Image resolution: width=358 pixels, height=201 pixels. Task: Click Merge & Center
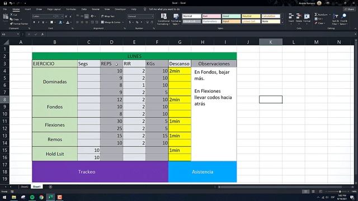coord(111,22)
